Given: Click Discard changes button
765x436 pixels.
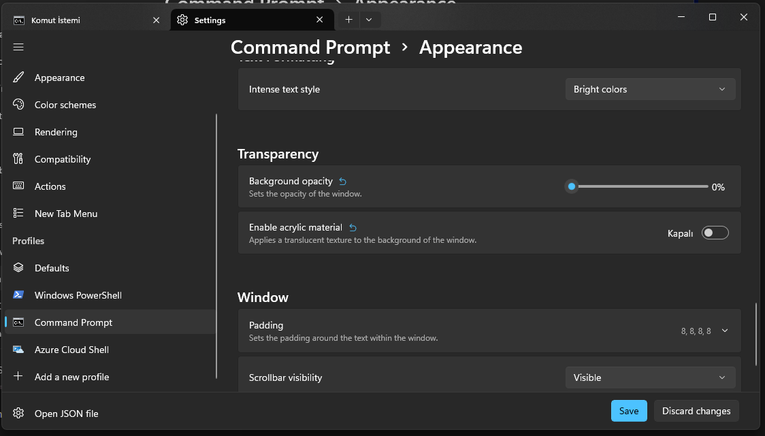Looking at the screenshot, I should (x=696, y=411).
